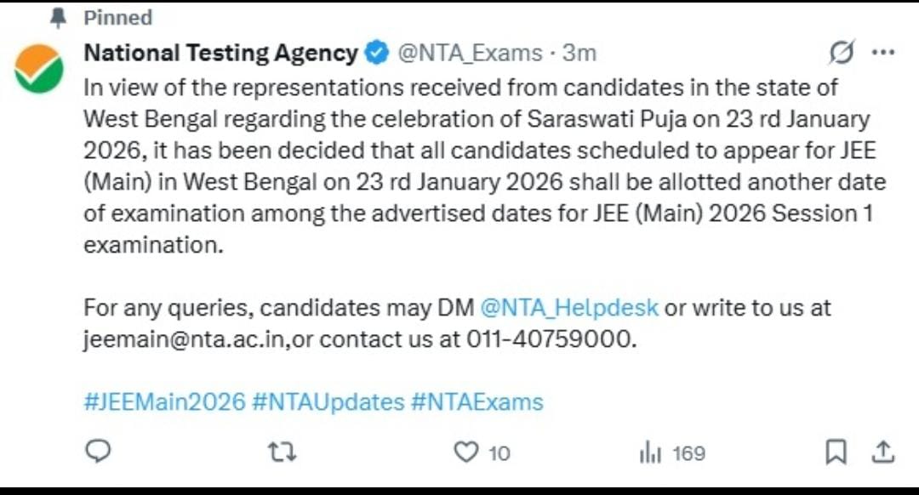Like the tweet with the heart icon
Image resolution: width=919 pixels, height=495 pixels.
coord(466,452)
